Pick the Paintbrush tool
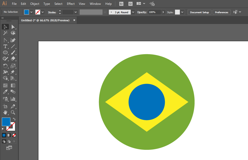Viewport: 248px width, 160px height. (x=13, y=52)
